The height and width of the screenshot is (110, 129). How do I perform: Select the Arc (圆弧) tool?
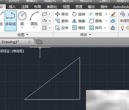[x=34, y=19]
